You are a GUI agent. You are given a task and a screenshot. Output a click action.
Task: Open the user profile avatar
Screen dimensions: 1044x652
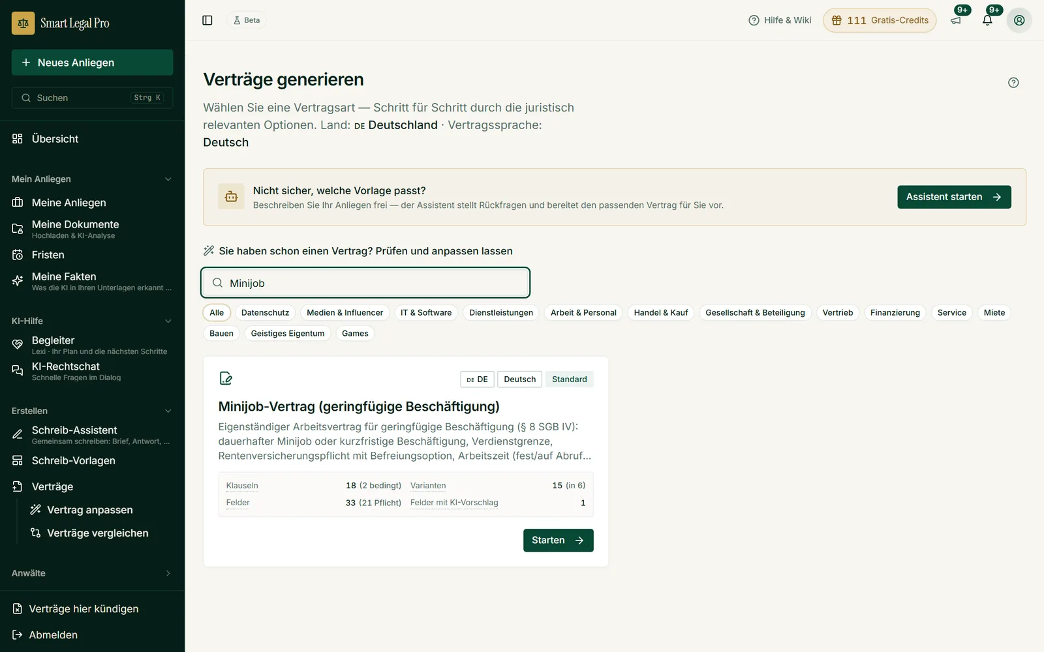click(x=1019, y=20)
